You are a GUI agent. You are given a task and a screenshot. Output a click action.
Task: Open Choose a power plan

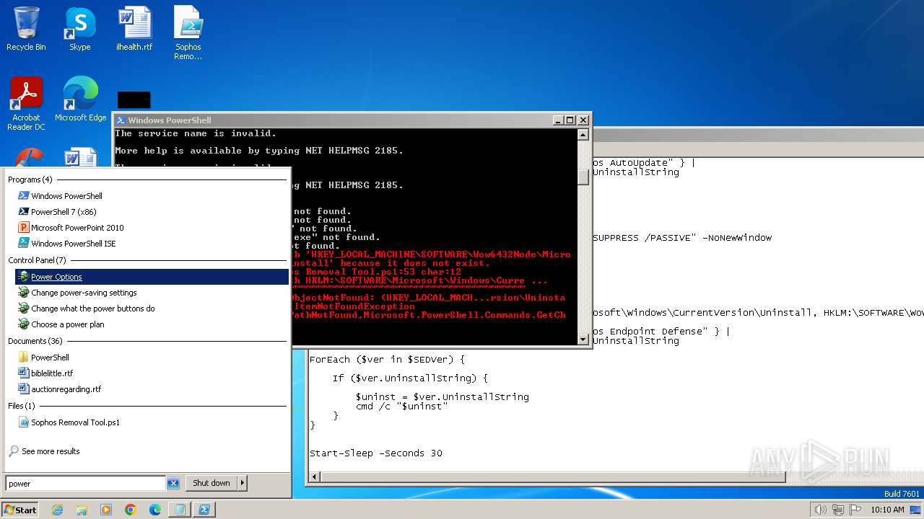67,324
